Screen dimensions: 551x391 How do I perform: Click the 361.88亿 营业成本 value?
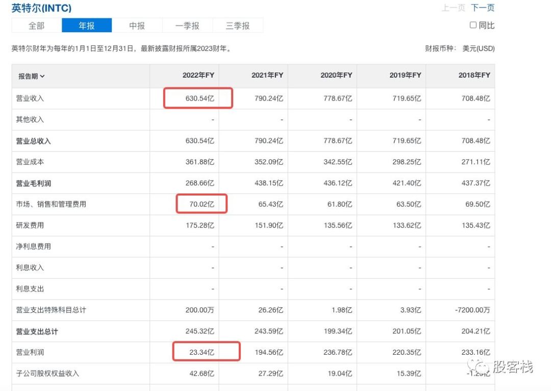(x=200, y=162)
